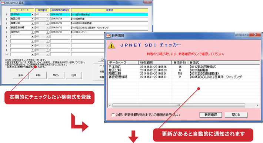This screenshot has width=263, height=143.
Task: Click the 【0023】乗用車 cell in 新着情報 list
Action: [199, 70]
